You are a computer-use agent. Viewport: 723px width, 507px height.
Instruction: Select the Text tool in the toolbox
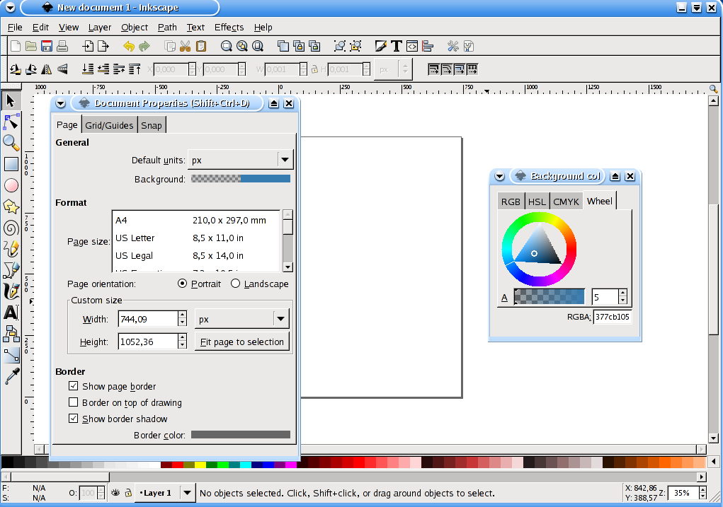11,313
